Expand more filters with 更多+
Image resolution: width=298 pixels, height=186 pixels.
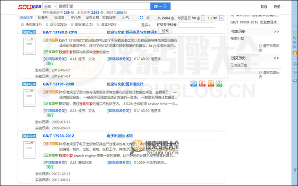tap(145, 25)
